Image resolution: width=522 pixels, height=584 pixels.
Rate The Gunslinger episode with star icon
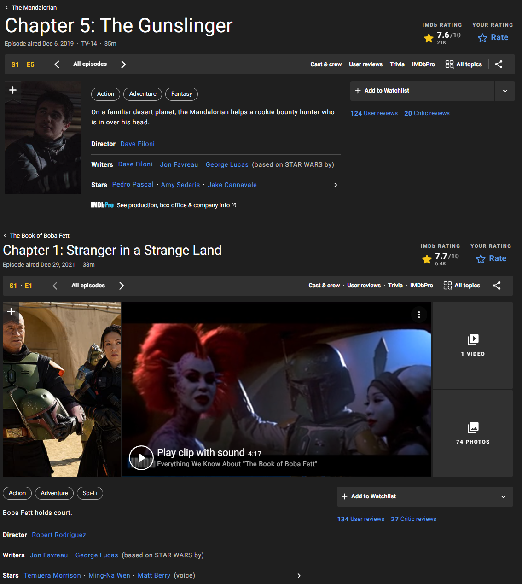pyautogui.click(x=493, y=38)
